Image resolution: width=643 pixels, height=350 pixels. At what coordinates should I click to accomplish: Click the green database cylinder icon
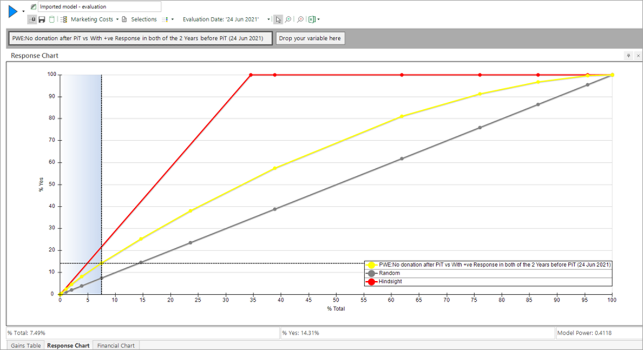click(x=51, y=19)
